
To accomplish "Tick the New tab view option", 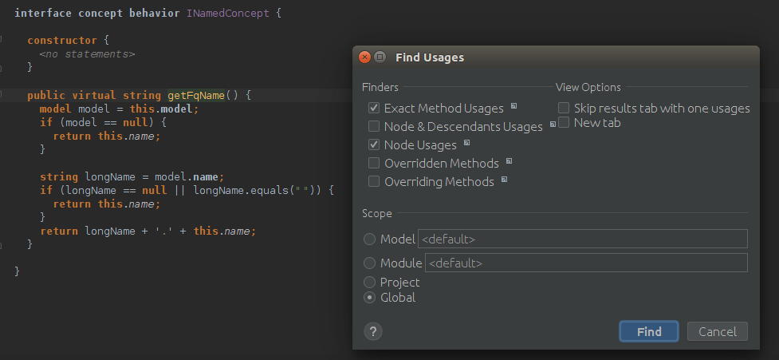I will pyautogui.click(x=564, y=122).
